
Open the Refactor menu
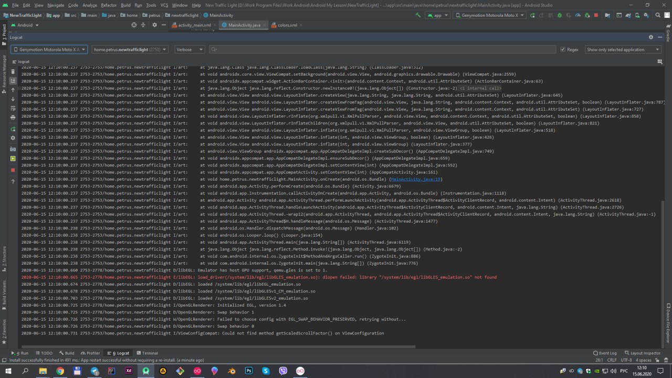click(109, 5)
